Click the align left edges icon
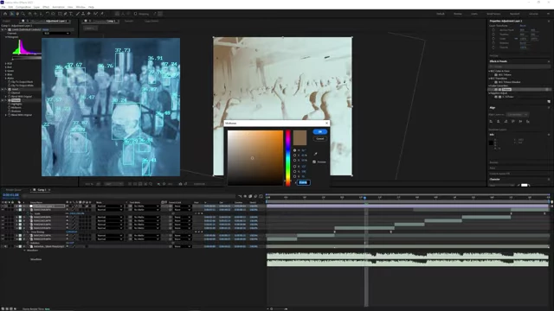The width and height of the screenshot is (554, 311). click(491, 121)
